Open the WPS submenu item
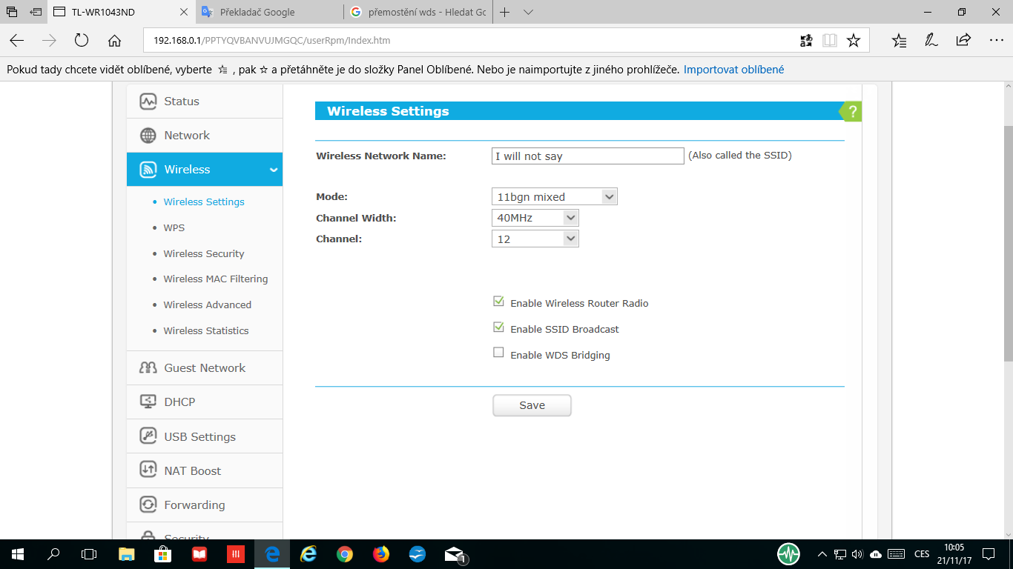This screenshot has height=569, width=1013. [174, 227]
